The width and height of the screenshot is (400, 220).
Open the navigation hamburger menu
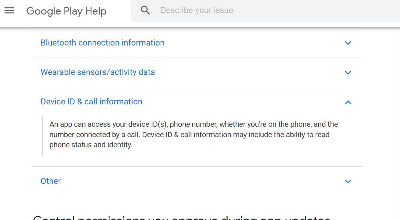(9, 10)
